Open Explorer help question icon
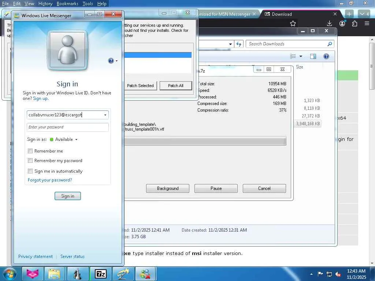Image resolution: width=375 pixels, height=281 pixels. coord(326,56)
